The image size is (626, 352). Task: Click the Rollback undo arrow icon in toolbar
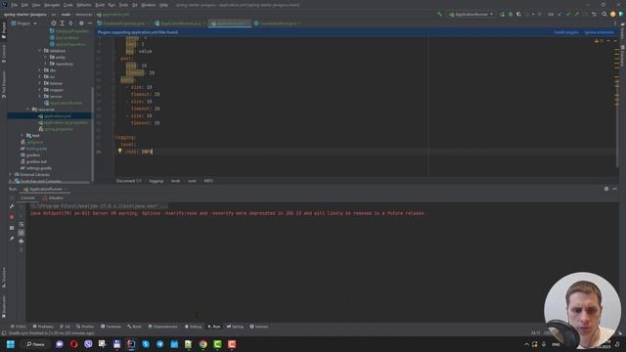[x=594, y=15]
